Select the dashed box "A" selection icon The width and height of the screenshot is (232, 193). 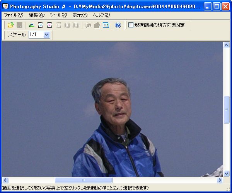(40, 25)
